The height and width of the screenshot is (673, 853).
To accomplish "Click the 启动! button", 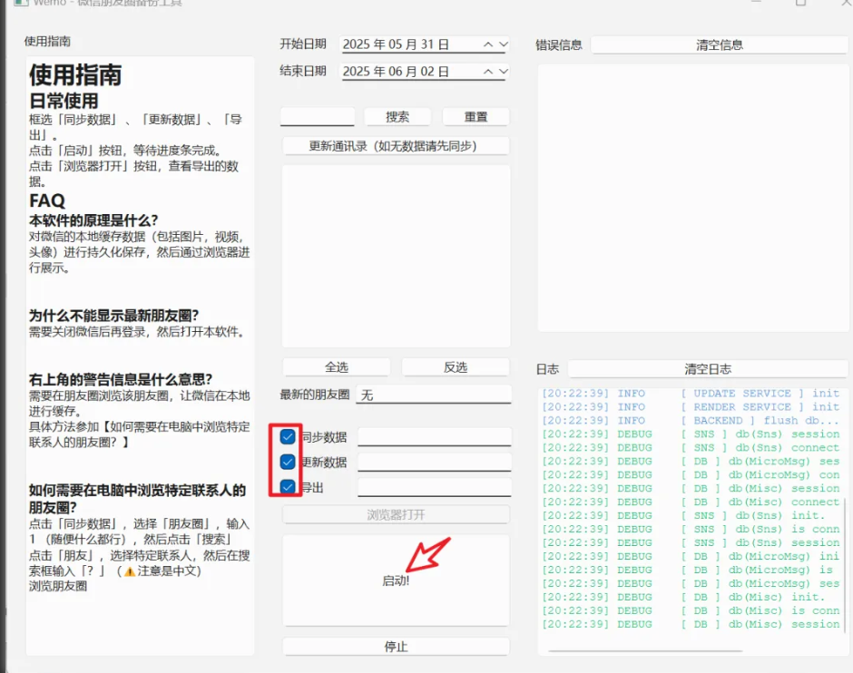I will coord(396,580).
